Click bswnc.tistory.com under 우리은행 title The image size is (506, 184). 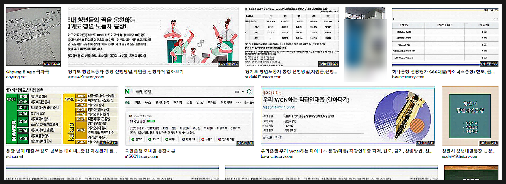(277, 156)
